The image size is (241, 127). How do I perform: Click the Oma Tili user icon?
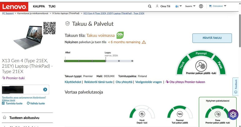157,6
